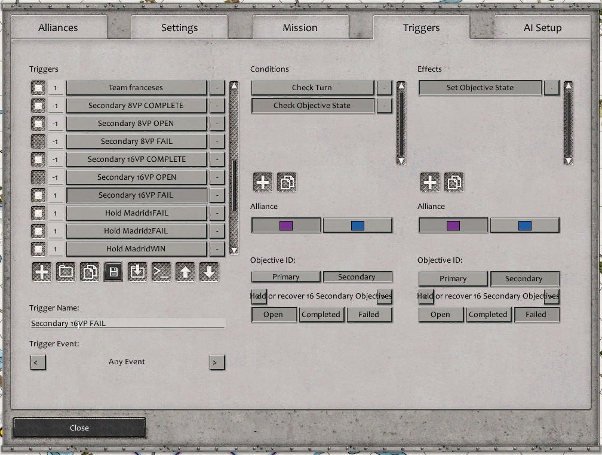Toggle checkbox for Secondary 8VP FAIL trigger

tap(38, 142)
